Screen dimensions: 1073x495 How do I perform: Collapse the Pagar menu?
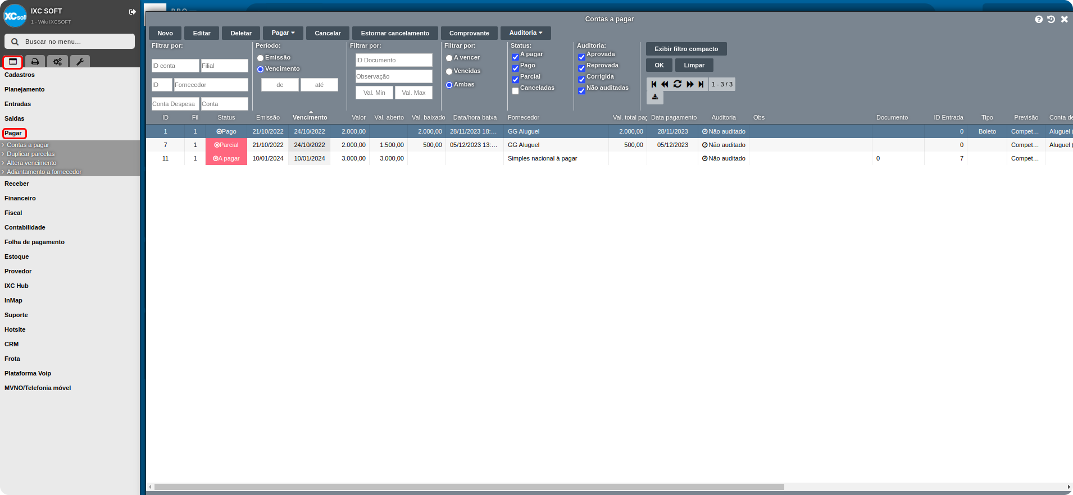click(x=13, y=133)
